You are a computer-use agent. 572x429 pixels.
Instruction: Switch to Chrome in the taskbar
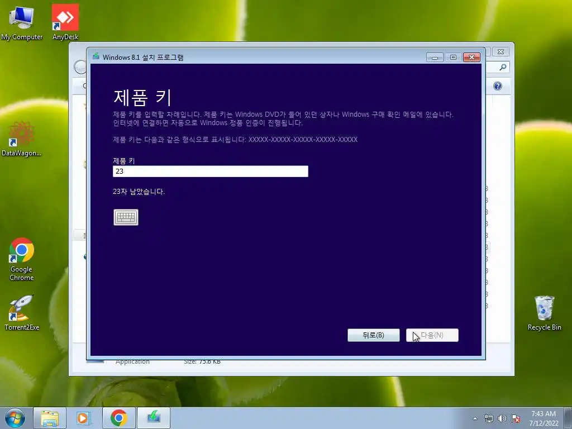point(118,418)
